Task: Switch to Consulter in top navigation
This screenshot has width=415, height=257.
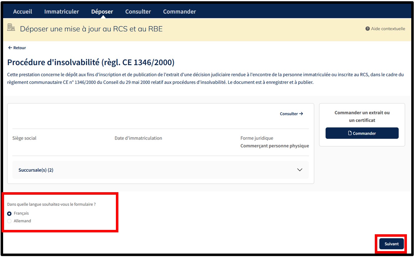Action: pyautogui.click(x=138, y=12)
